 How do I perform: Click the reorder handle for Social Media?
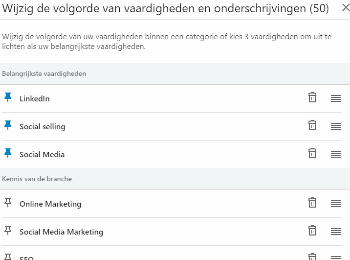[335, 154]
